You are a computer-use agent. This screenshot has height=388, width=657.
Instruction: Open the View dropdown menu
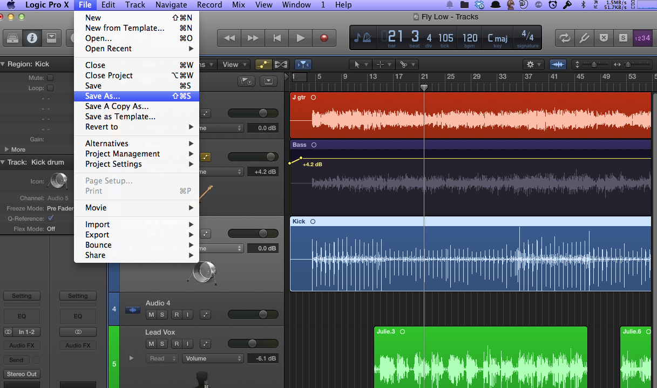point(234,64)
